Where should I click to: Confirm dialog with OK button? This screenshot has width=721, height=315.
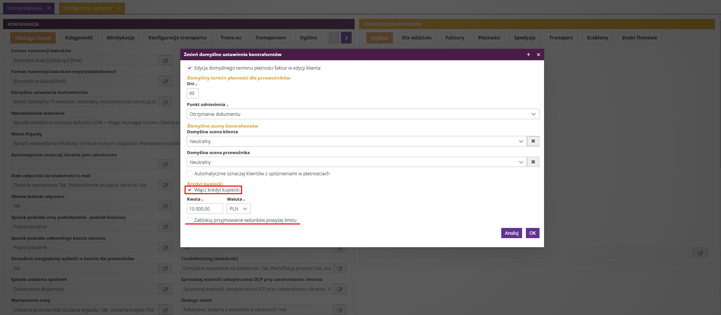[x=532, y=233]
